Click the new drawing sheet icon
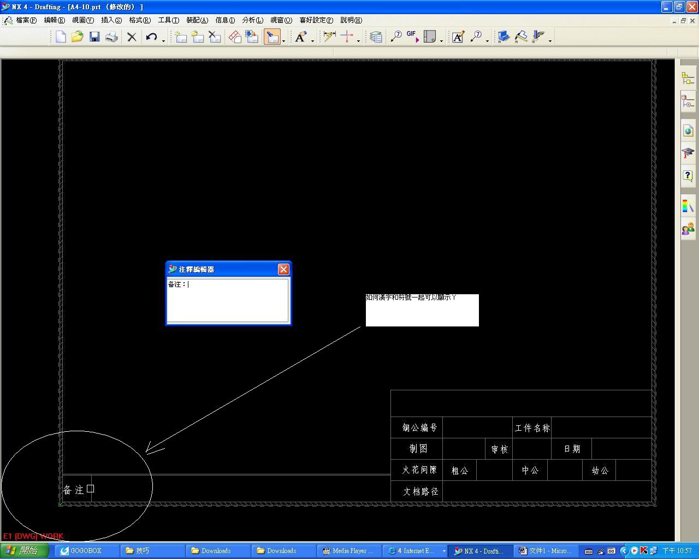The image size is (699, 559). click(x=181, y=37)
